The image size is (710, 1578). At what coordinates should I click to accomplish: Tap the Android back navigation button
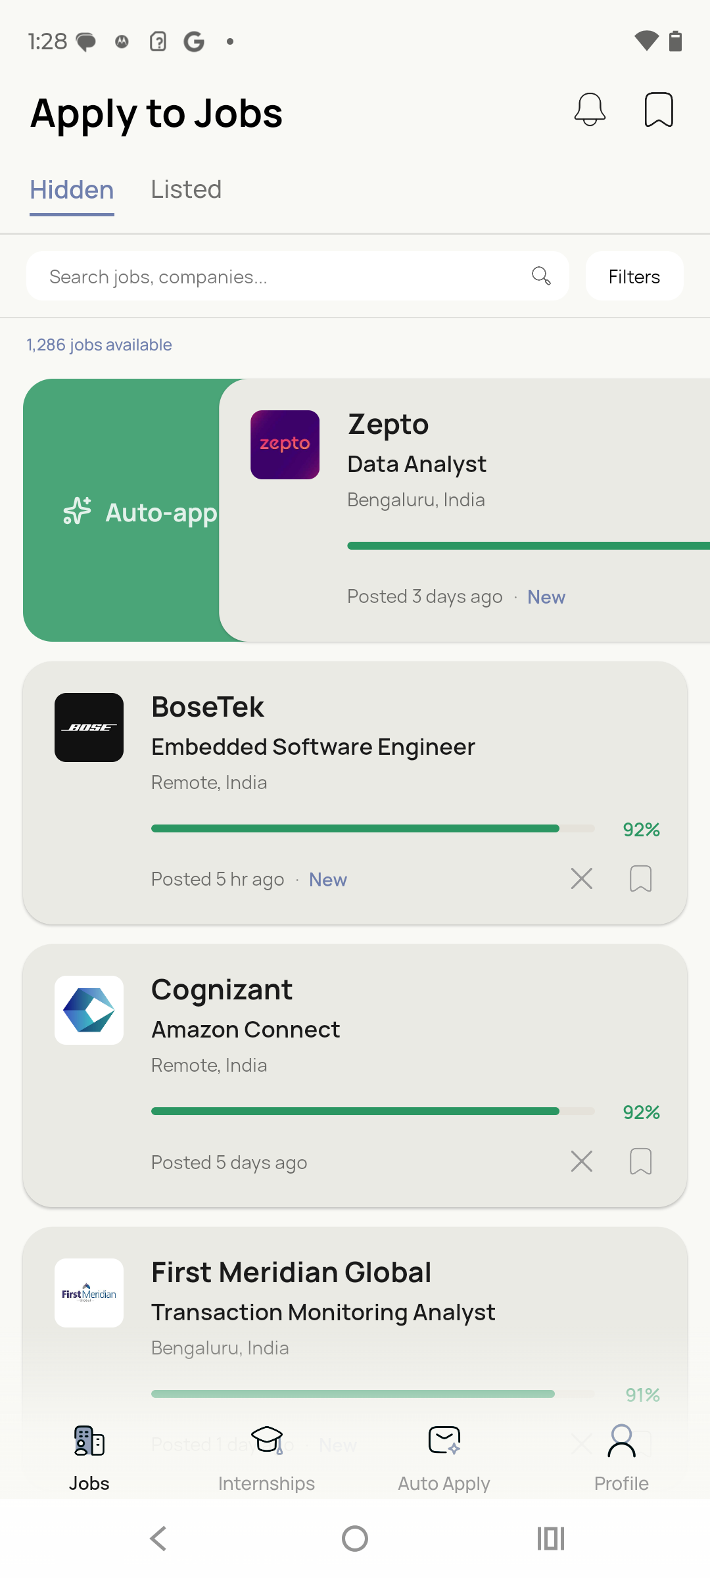click(x=158, y=1539)
